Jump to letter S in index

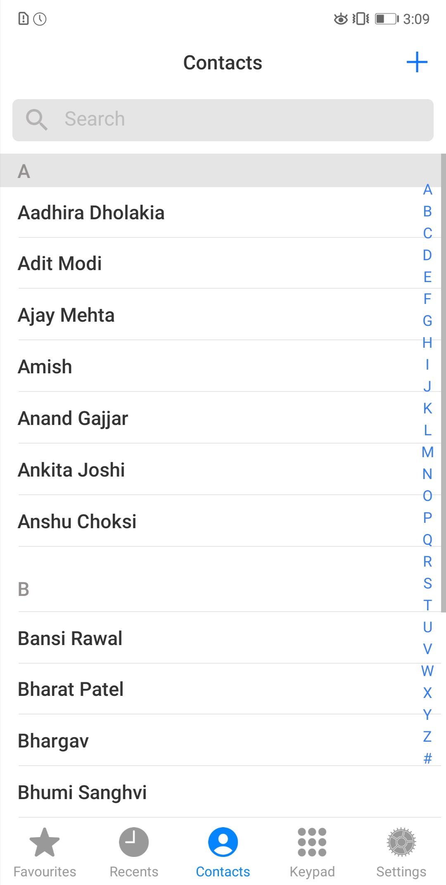pos(427,584)
